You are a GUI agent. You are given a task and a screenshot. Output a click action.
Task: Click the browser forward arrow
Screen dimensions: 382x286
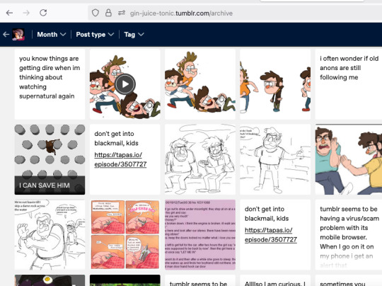point(26,13)
